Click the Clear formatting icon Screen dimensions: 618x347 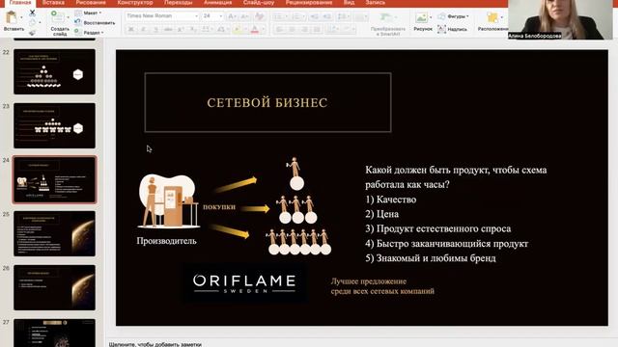click(x=260, y=16)
